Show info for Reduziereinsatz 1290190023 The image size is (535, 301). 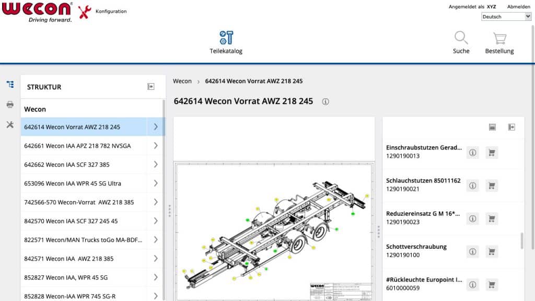coord(472,218)
